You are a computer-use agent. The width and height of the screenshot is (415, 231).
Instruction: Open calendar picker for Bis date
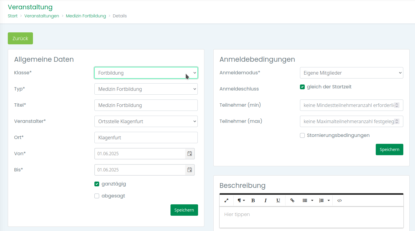click(190, 170)
